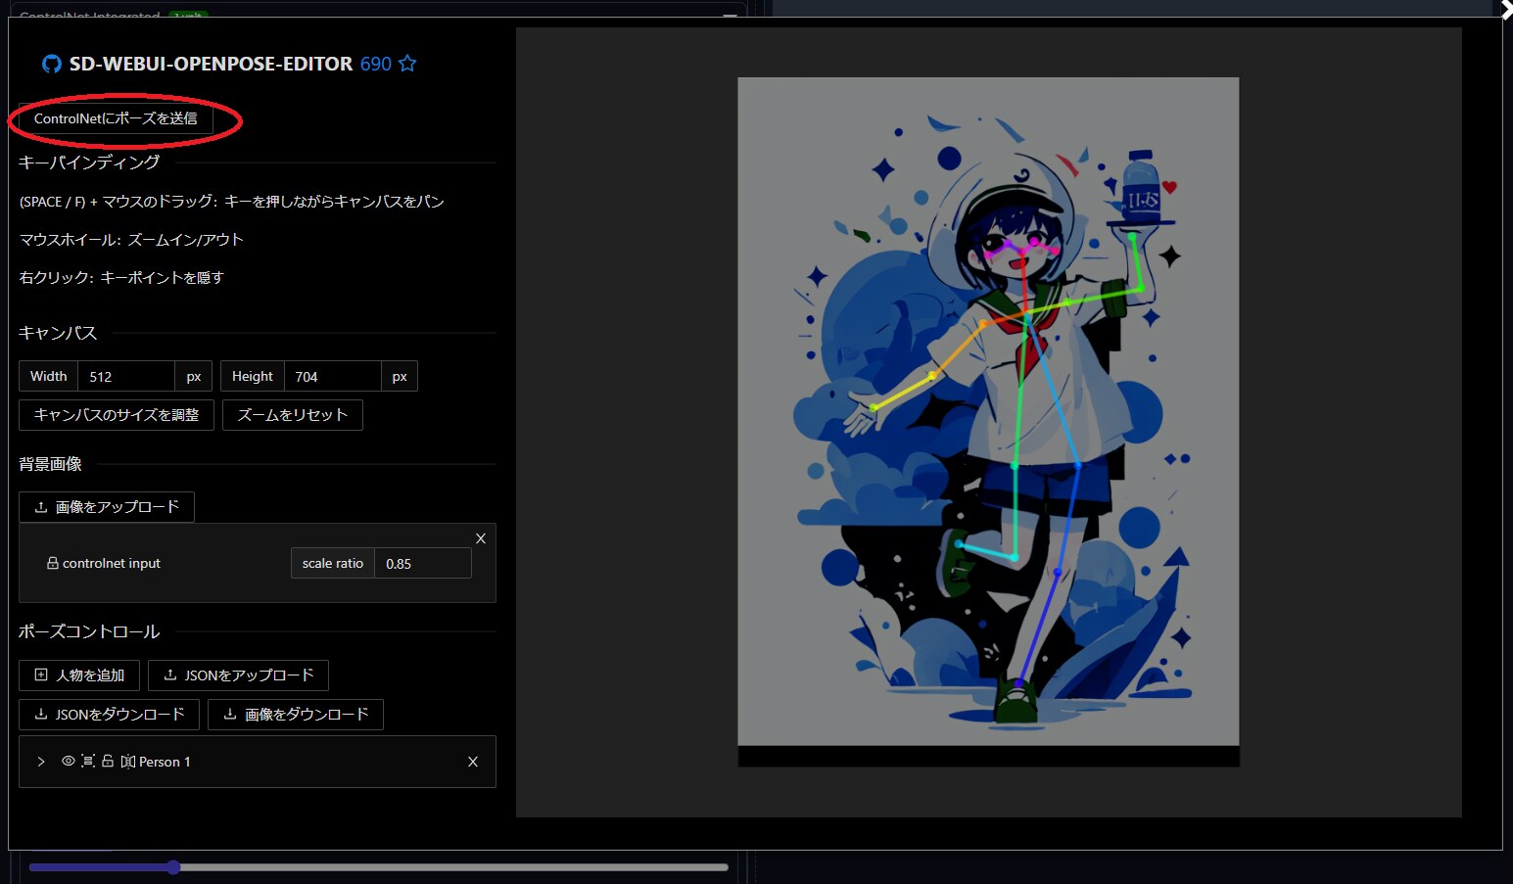Click the group/ungroup icon for Person 1
The width and height of the screenshot is (1513, 884).
88,761
